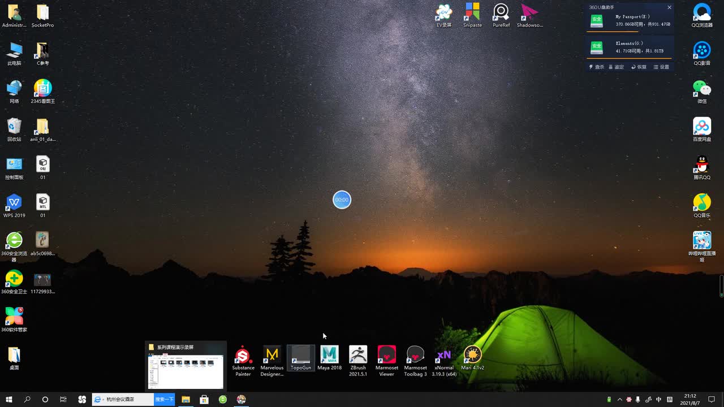Close the 360U盘助手 panel
Viewport: 724px width, 407px height.
(x=669, y=7)
